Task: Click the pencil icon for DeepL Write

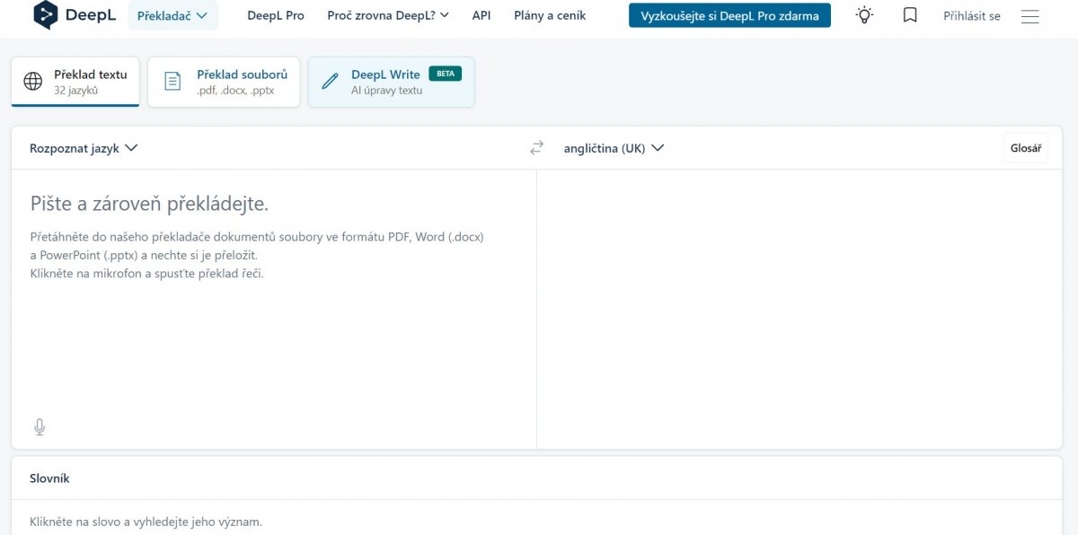Action: coord(330,82)
